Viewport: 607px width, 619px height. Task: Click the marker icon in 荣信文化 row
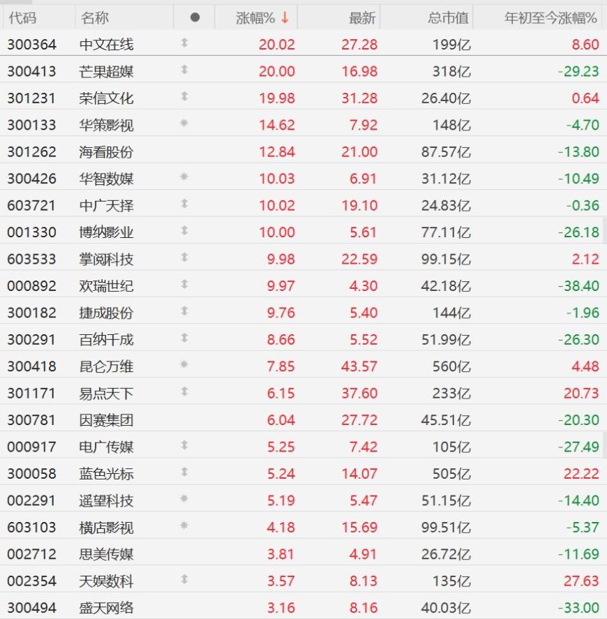click(x=184, y=96)
